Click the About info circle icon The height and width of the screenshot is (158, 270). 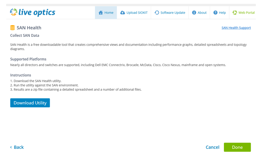194,13
